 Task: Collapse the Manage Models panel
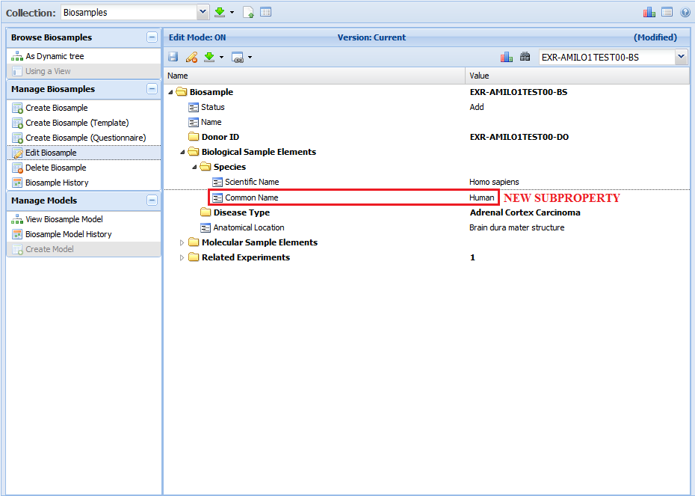152,200
